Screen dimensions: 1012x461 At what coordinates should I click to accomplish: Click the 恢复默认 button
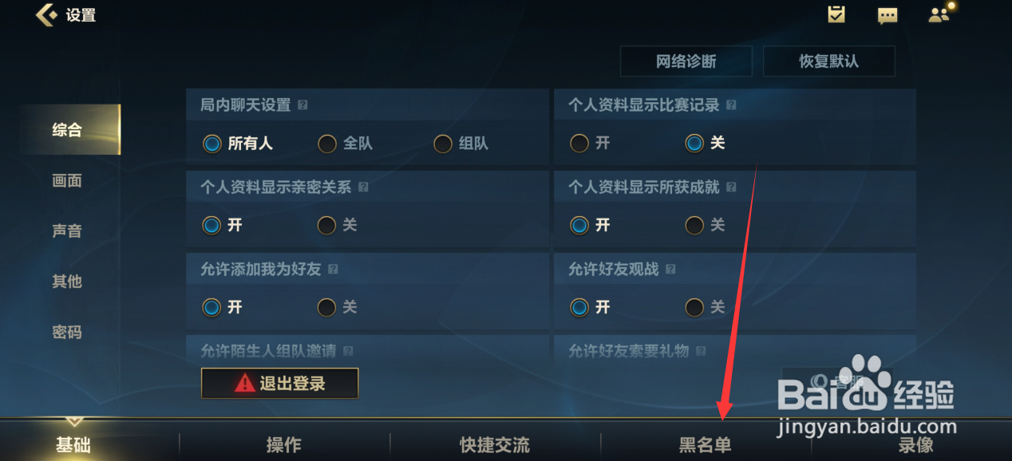[x=829, y=61]
